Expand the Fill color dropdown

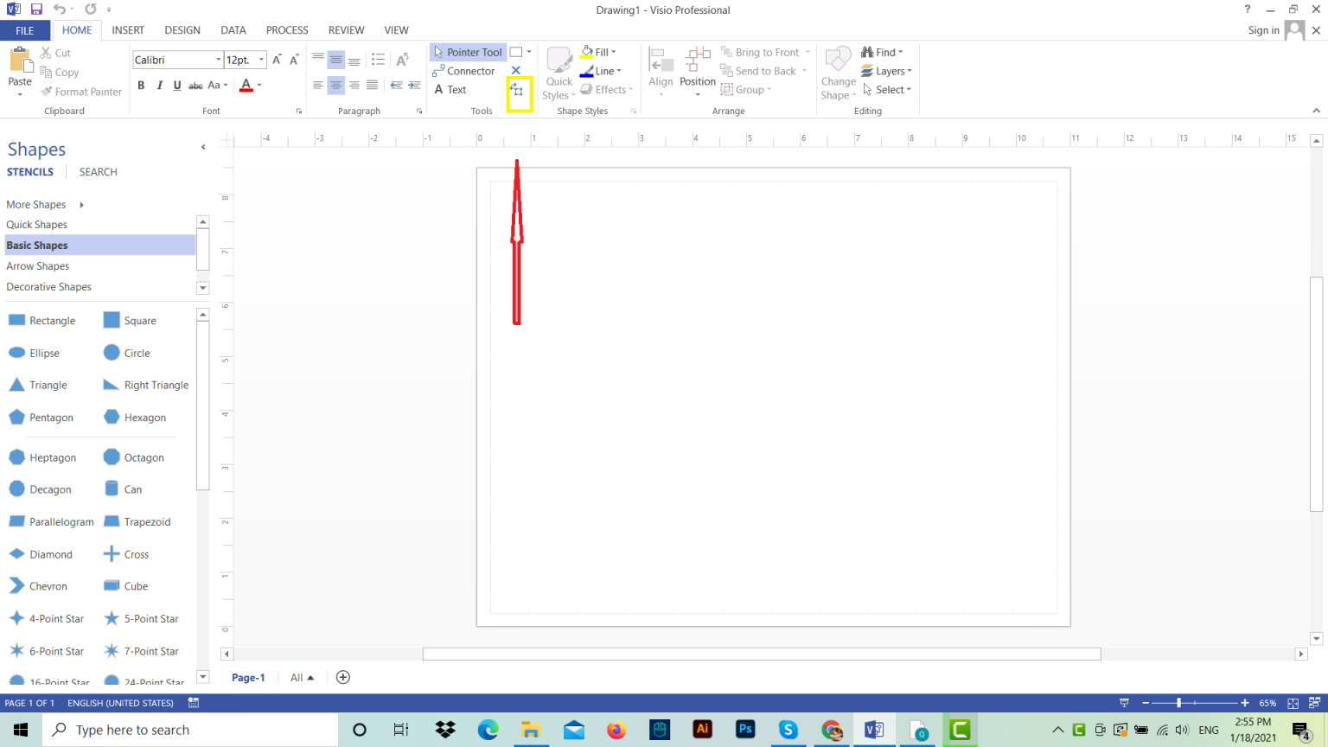pyautogui.click(x=614, y=53)
